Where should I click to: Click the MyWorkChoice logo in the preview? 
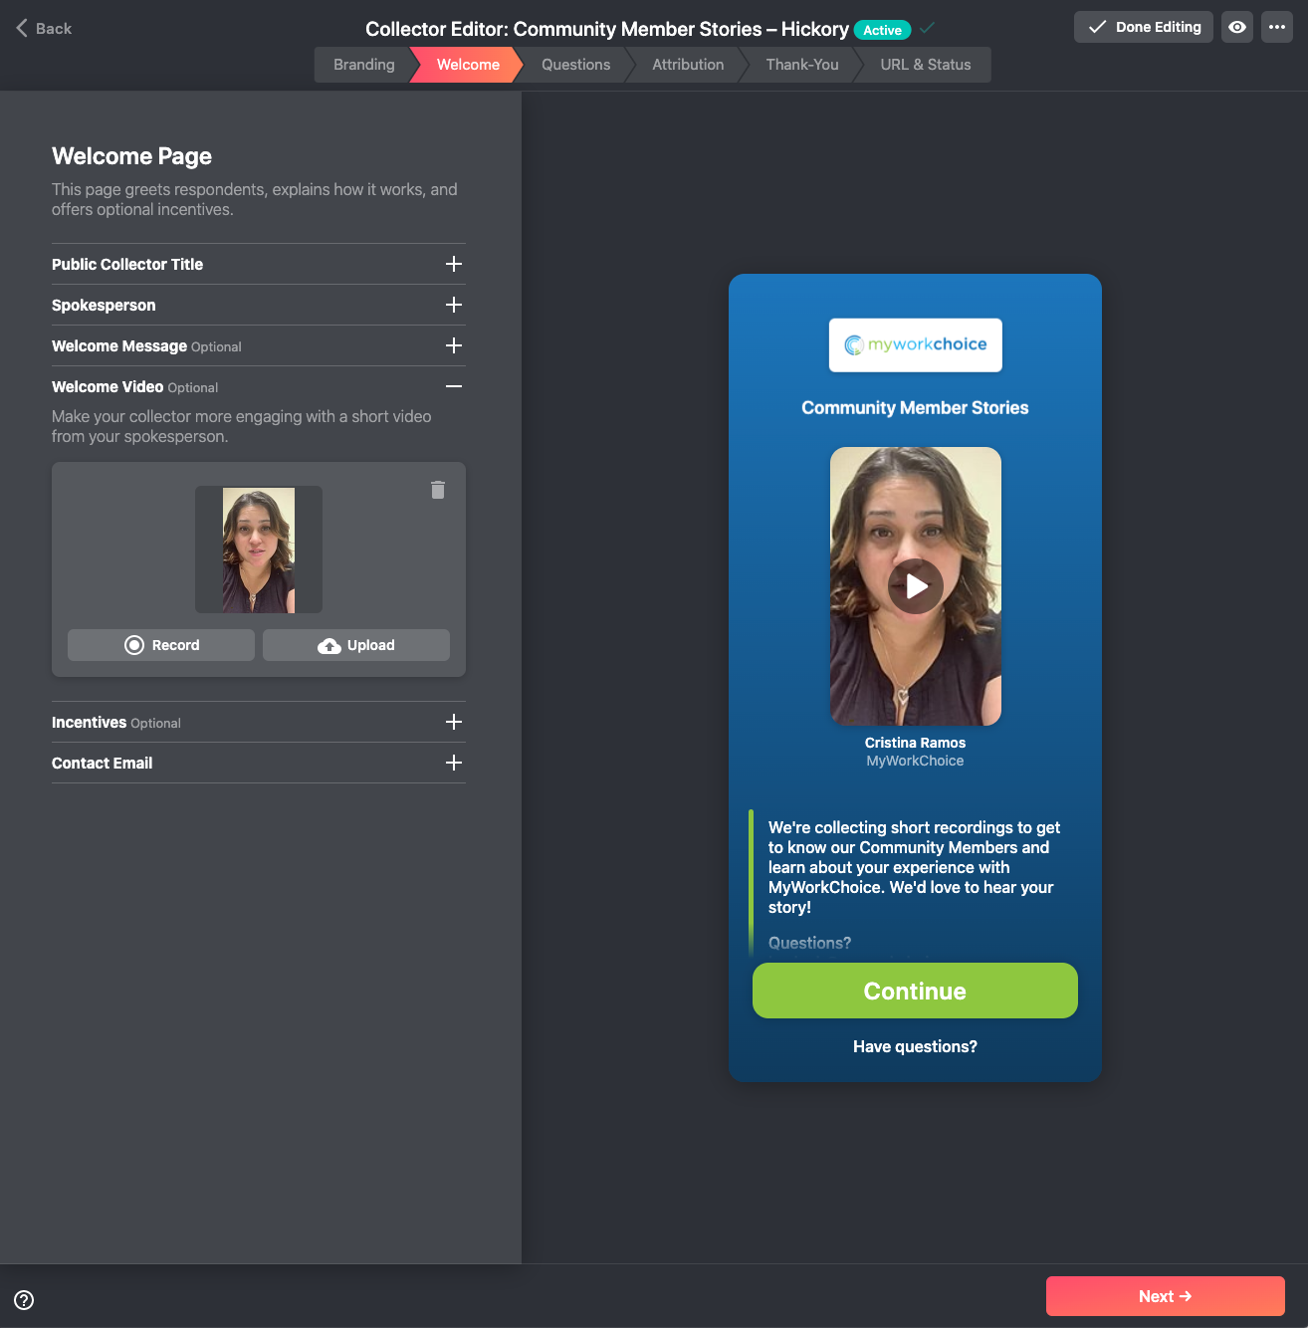click(x=915, y=344)
